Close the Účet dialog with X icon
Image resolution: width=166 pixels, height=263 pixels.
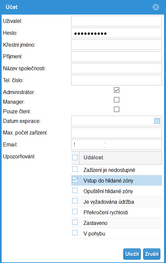click(x=156, y=7)
